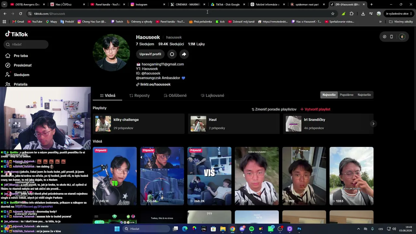Open the account avatar menu in header
Screen dimensions: 416x234
402,37
